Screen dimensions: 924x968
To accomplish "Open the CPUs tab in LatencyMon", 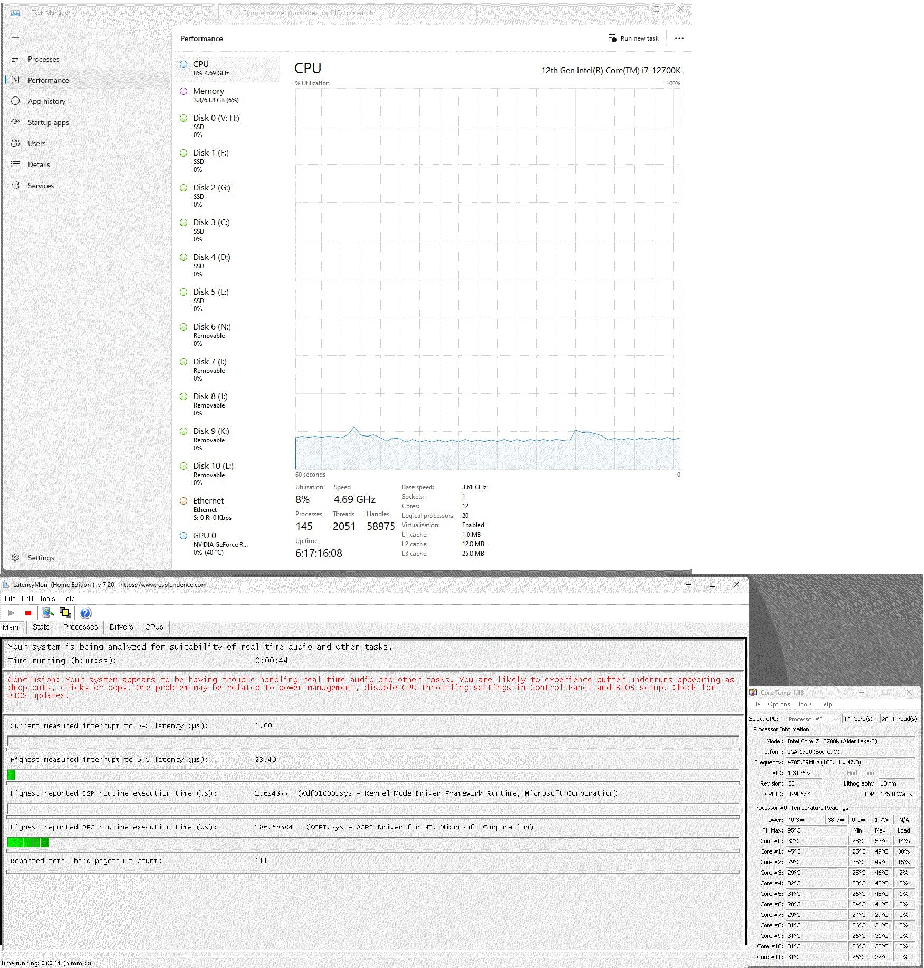I will (154, 627).
